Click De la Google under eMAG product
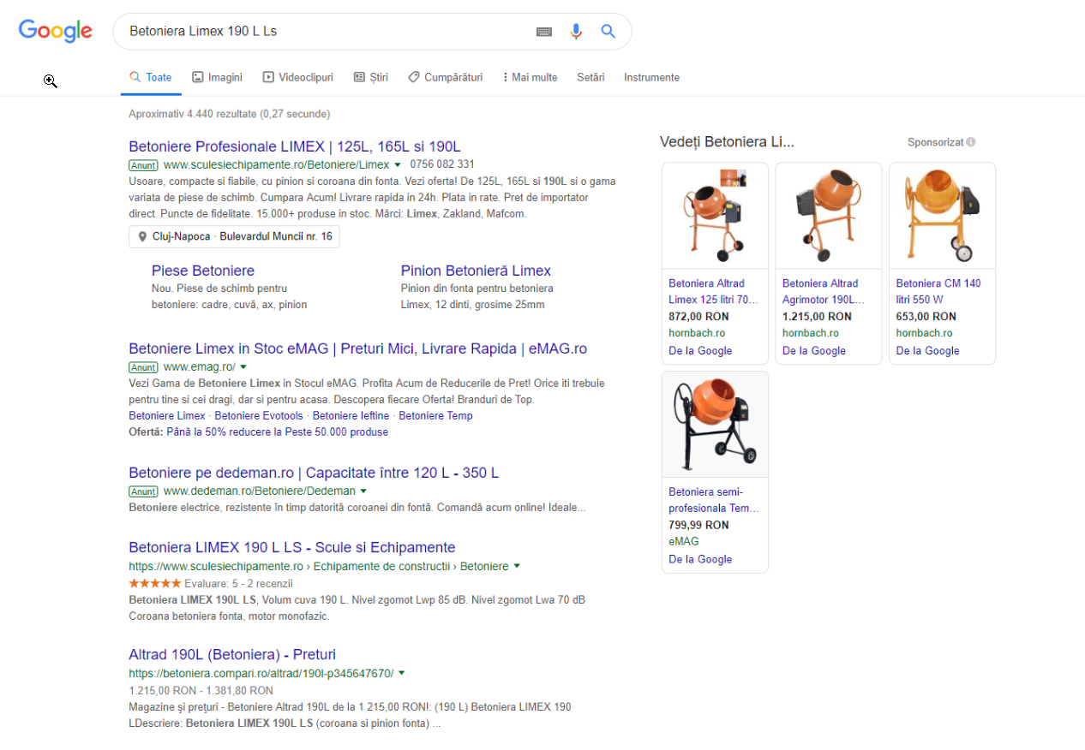This screenshot has width=1085, height=750. coord(700,560)
